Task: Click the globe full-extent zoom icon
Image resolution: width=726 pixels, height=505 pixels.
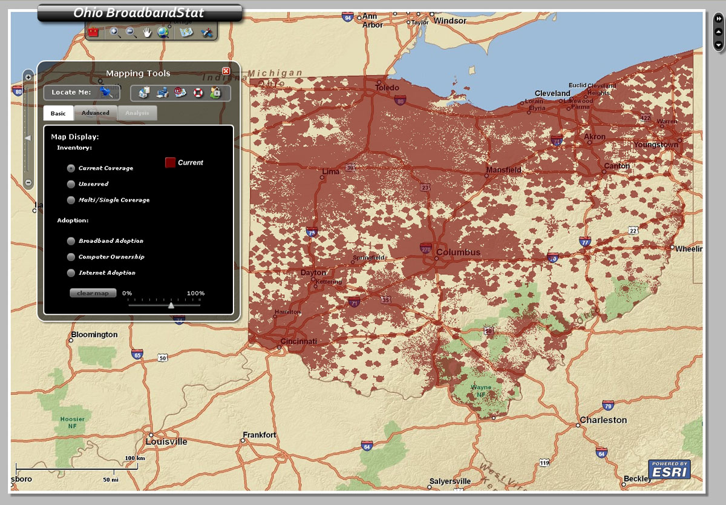Action: pos(163,32)
